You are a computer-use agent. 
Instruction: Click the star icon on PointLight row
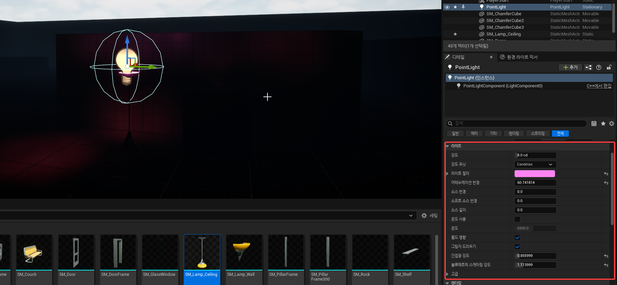coord(455,7)
